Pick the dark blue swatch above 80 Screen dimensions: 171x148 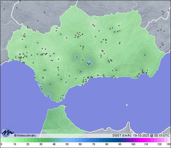[x=107, y=140]
